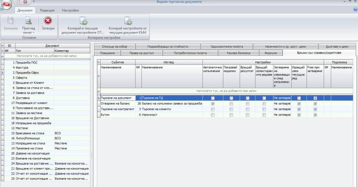Click the Наличност view cell
The width and height of the screenshot is (358, 187).
[x=172, y=115]
